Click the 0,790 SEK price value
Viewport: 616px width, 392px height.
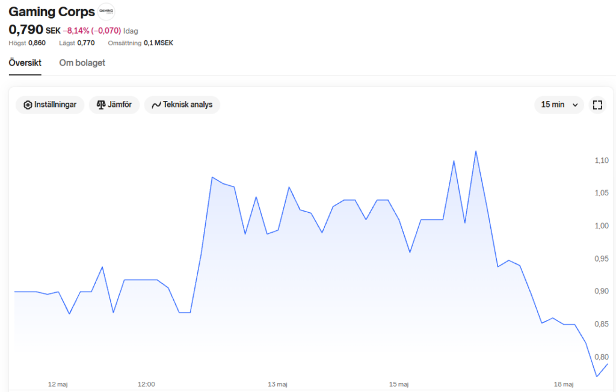click(34, 30)
